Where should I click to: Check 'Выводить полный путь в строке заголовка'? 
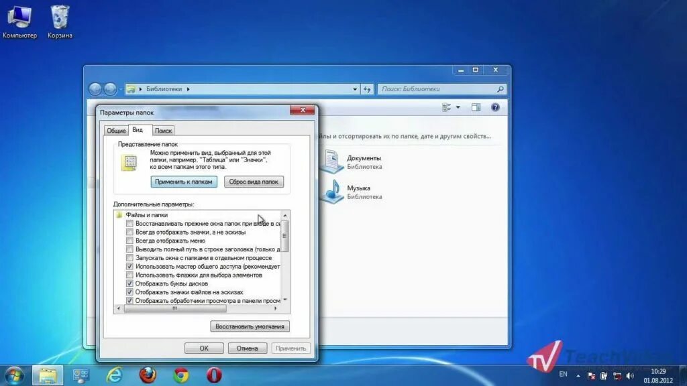[129, 249]
